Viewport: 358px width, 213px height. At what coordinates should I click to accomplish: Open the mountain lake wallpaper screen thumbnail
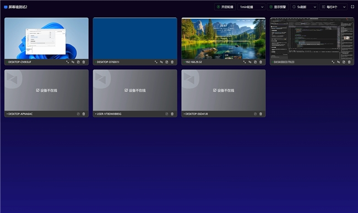point(224,38)
